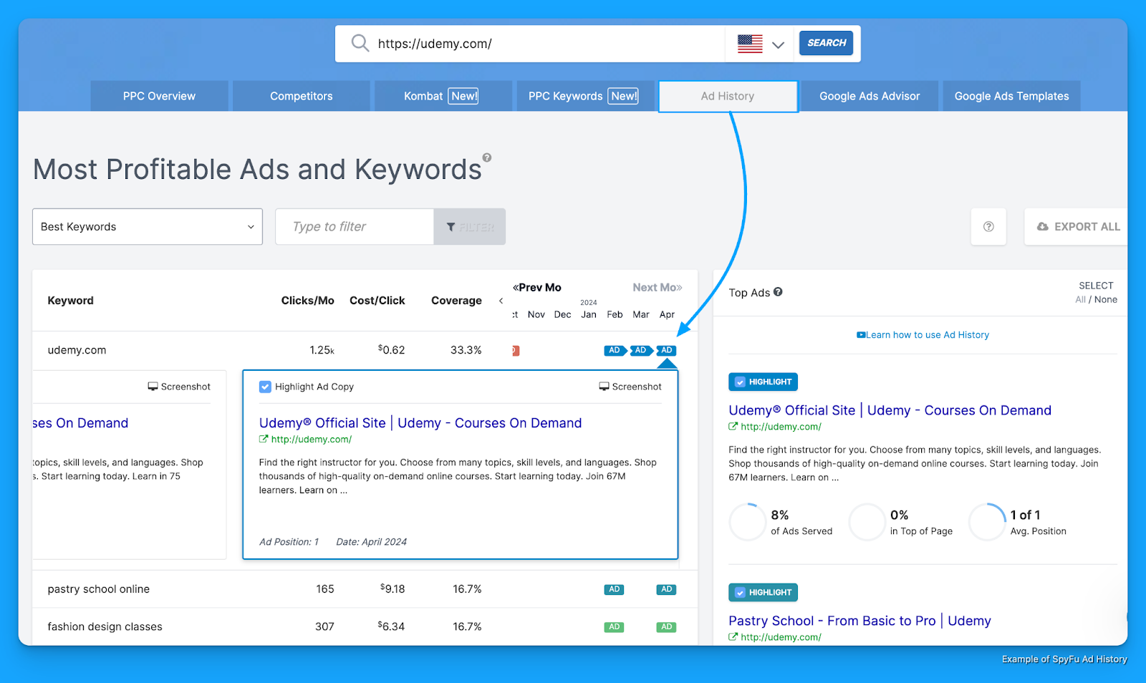Screen dimensions: 1146x683
Task: Click the pastry school online keyword
Action: tap(99, 589)
